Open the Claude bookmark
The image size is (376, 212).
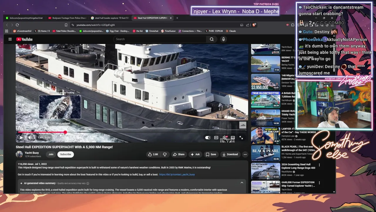click(x=231, y=31)
